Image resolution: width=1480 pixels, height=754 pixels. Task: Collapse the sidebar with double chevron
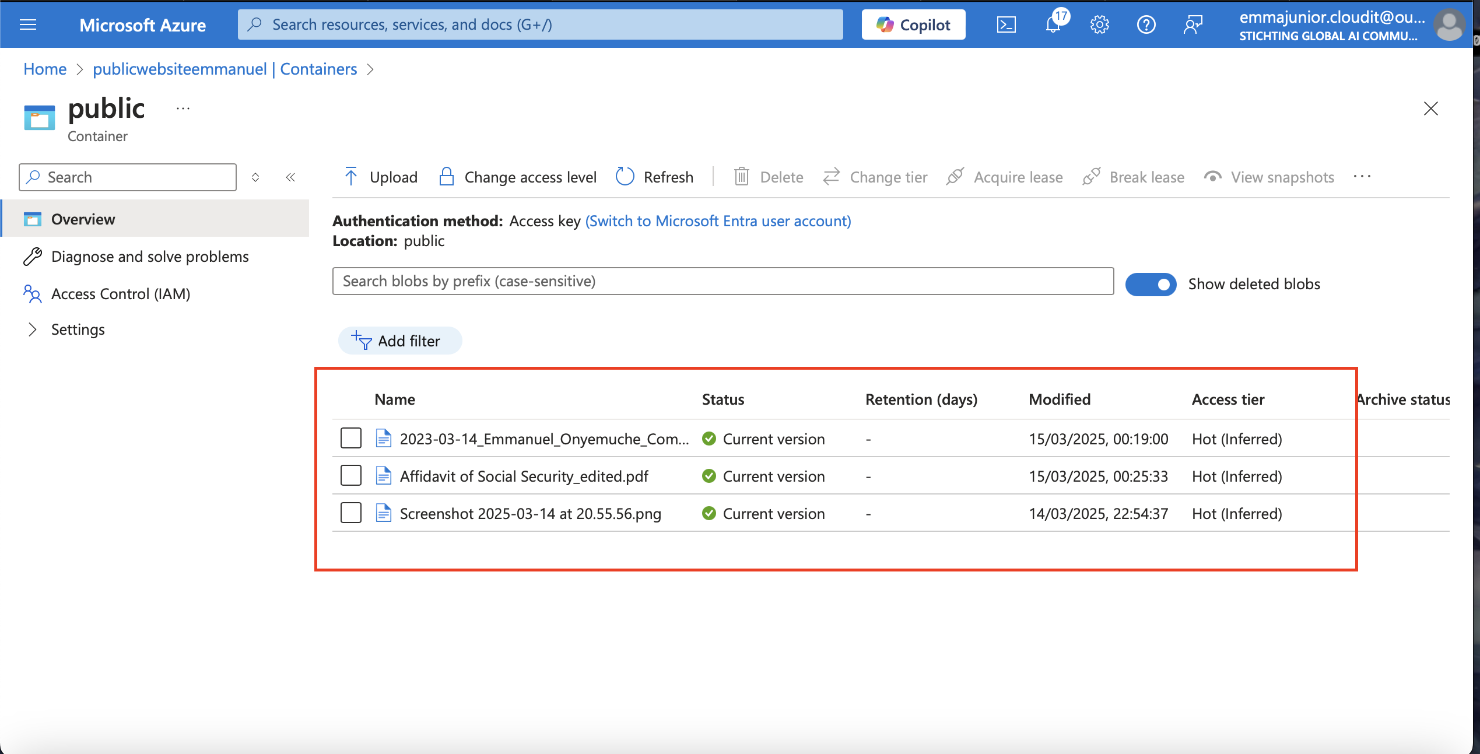[290, 177]
